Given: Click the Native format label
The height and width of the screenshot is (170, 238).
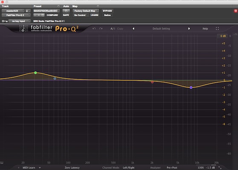Looking at the screenshot, I should point(107,15).
